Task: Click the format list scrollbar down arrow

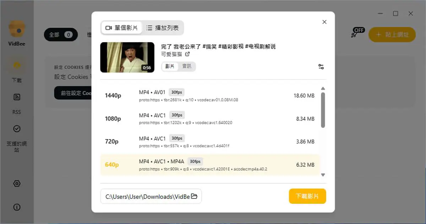Action: pos(323,174)
